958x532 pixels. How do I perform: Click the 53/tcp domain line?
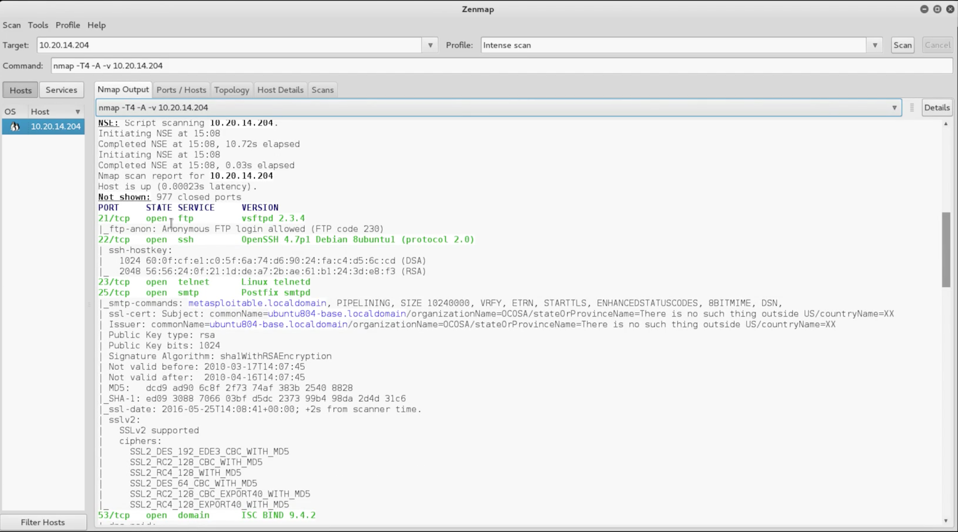point(207,515)
